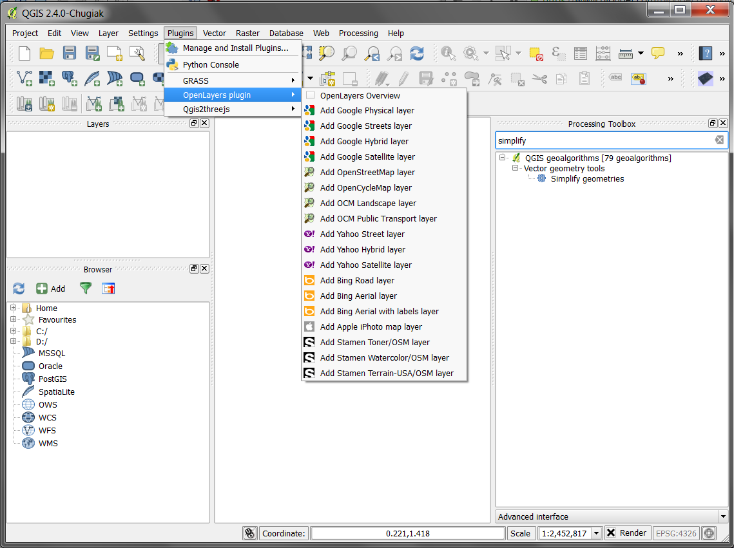Toggle the Browser panel filter
Viewport: 734px width, 548px height.
point(86,288)
